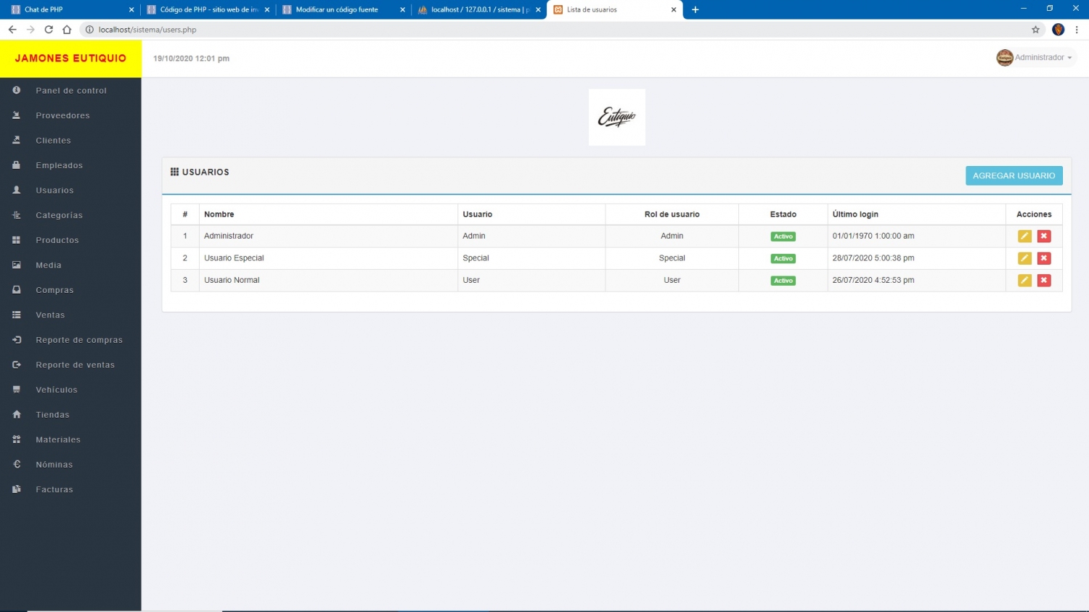The width and height of the screenshot is (1089, 612).
Task: Edit the Administrador user with pencil icon
Action: (1024, 236)
